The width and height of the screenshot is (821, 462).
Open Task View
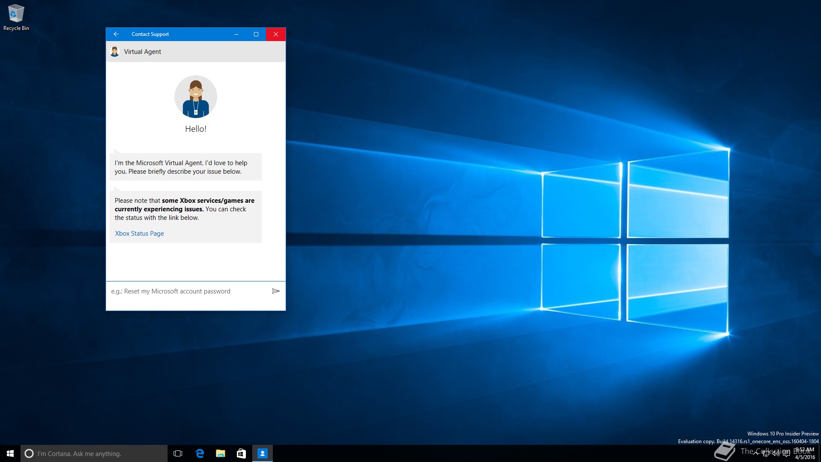(x=178, y=453)
